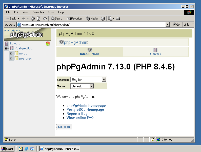Viewport: 201px width, 152px height.
Task: Click the status bar warning icon
Action: tap(6, 139)
